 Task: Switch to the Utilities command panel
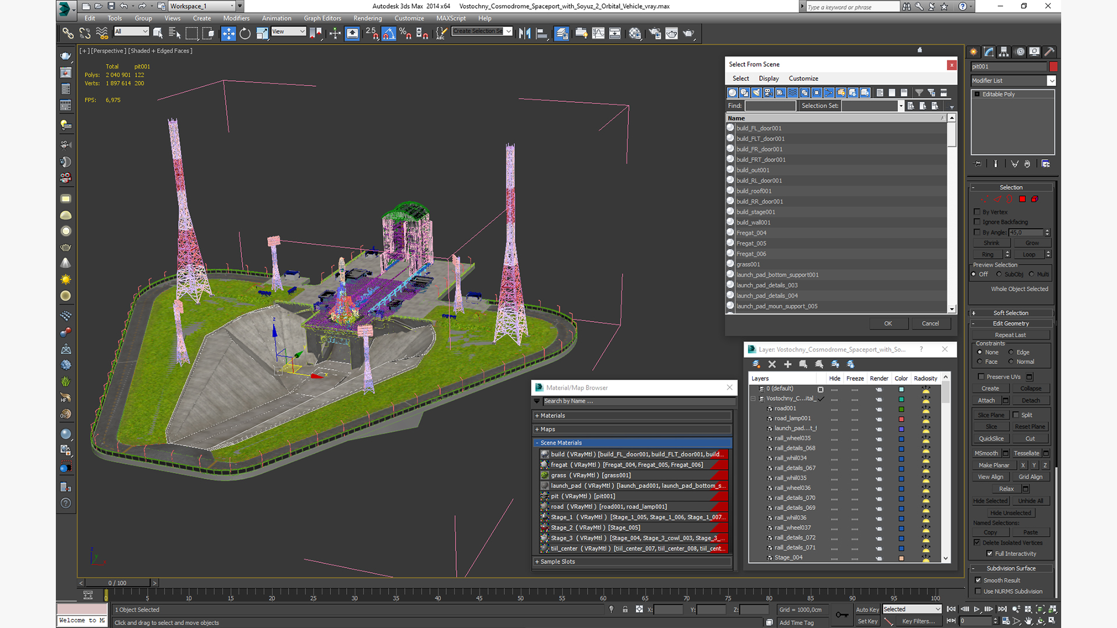1050,52
